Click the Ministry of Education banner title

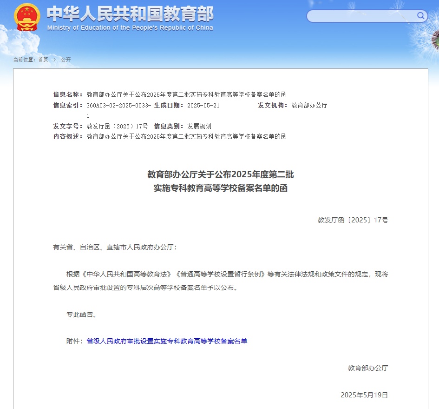(130, 15)
